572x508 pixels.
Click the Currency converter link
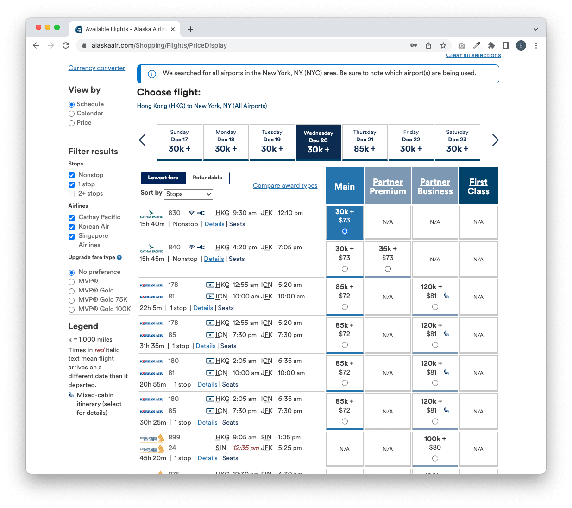97,68
